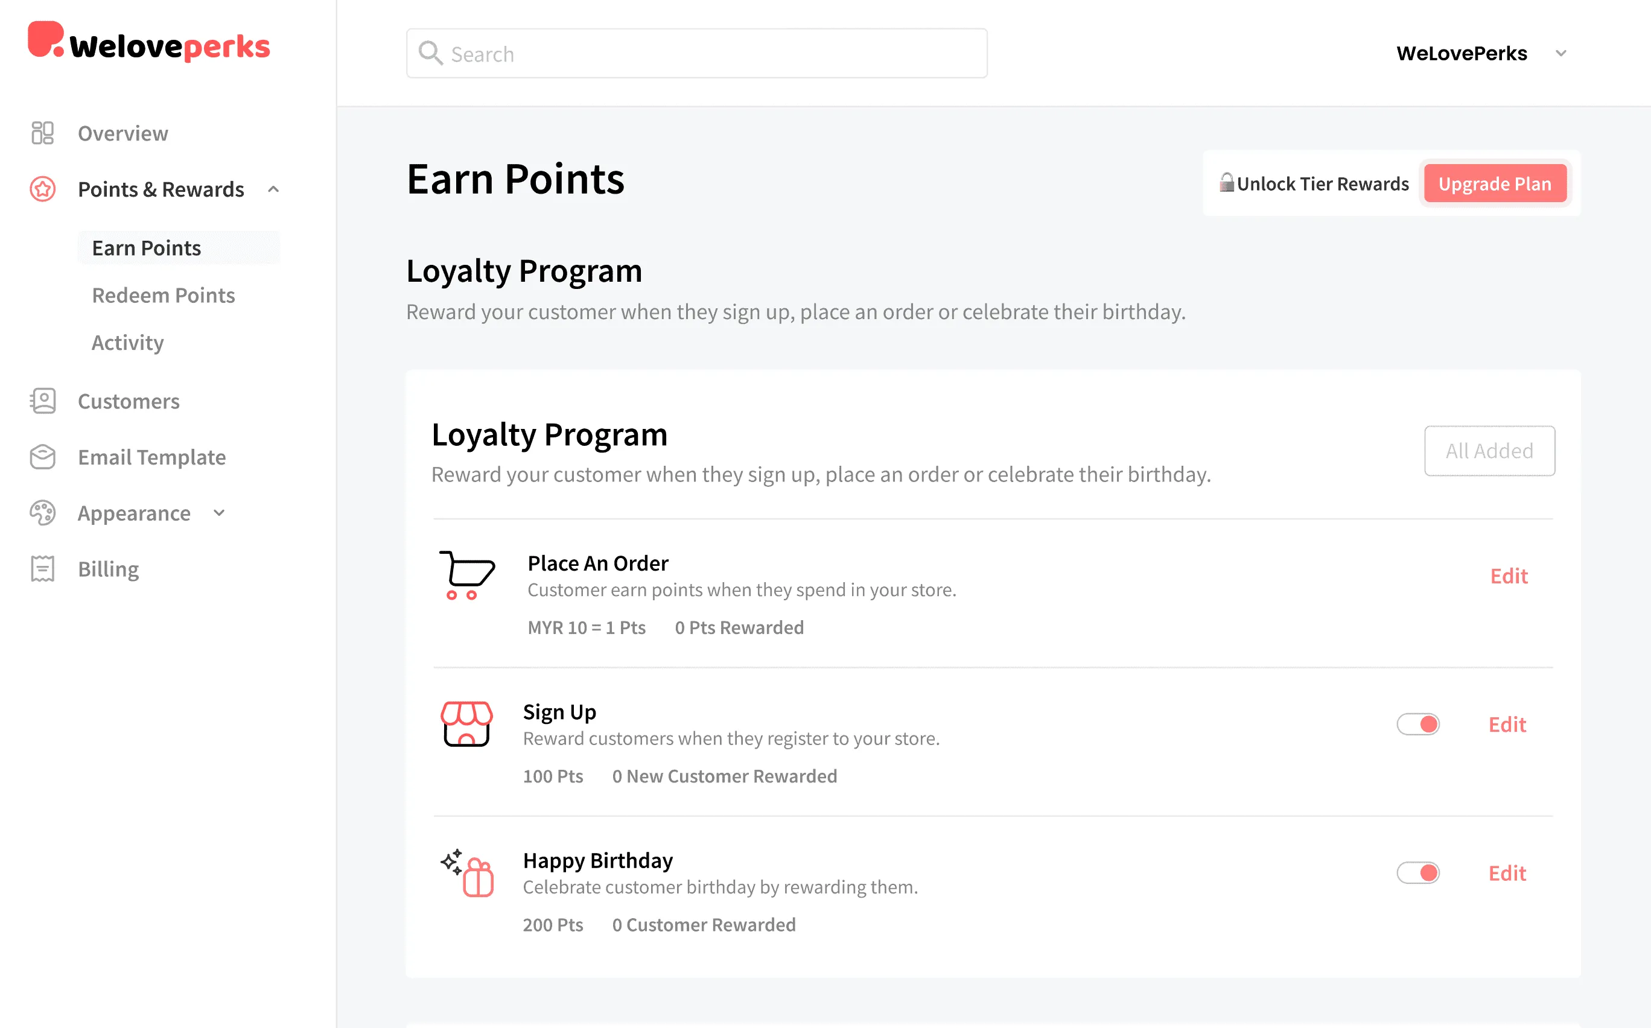Click the Happy Birthday gift icon
Screen dimensions: 1651x1028
click(466, 873)
